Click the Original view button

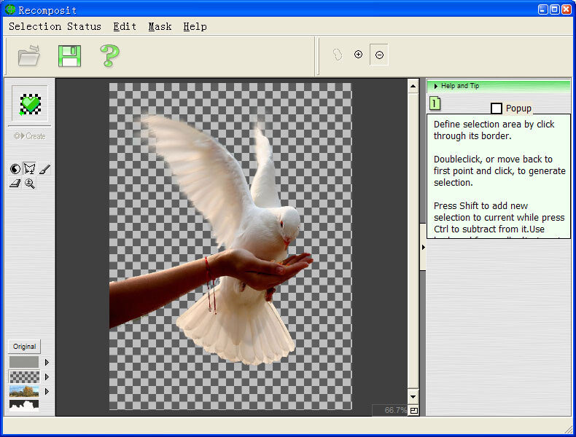tap(24, 347)
